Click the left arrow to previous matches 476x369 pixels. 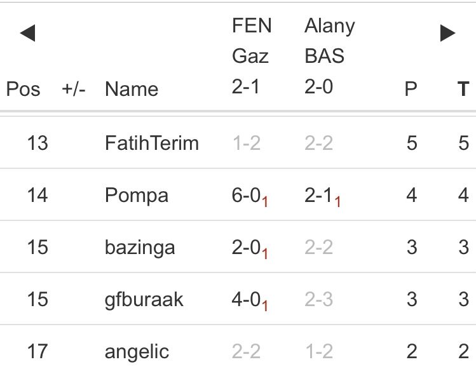(27, 34)
